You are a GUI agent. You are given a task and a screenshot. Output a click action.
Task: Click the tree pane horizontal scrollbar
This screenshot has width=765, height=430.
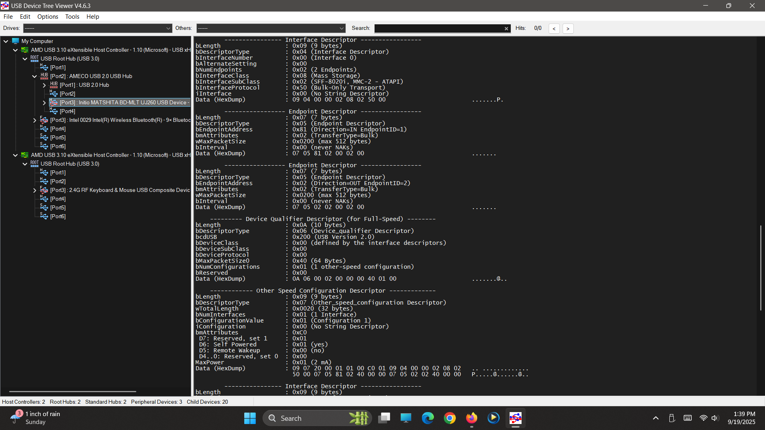click(73, 391)
